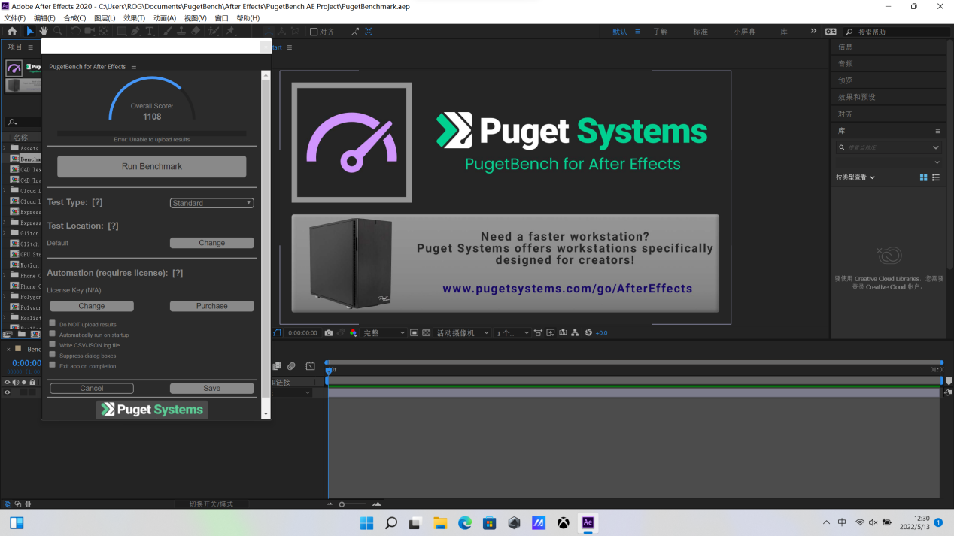Switch library to list view icon
The image size is (954, 536).
[936, 177]
